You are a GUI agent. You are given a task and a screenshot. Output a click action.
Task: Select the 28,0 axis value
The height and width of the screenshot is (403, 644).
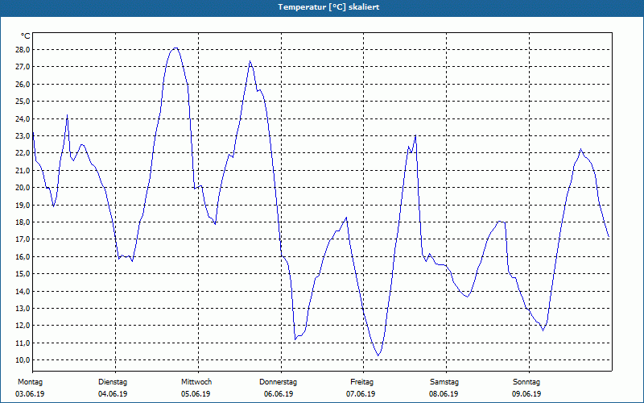click(23, 50)
